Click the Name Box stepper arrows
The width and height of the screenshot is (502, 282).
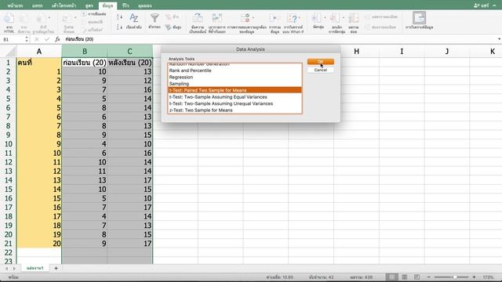tap(27, 39)
